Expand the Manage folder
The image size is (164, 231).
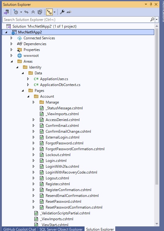tap(33, 102)
